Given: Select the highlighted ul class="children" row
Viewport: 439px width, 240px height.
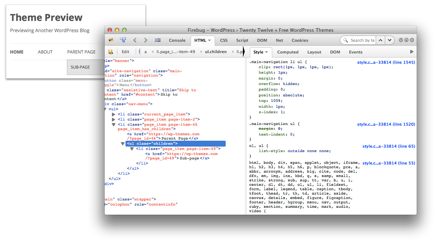Looking at the screenshot, I should [176, 144].
